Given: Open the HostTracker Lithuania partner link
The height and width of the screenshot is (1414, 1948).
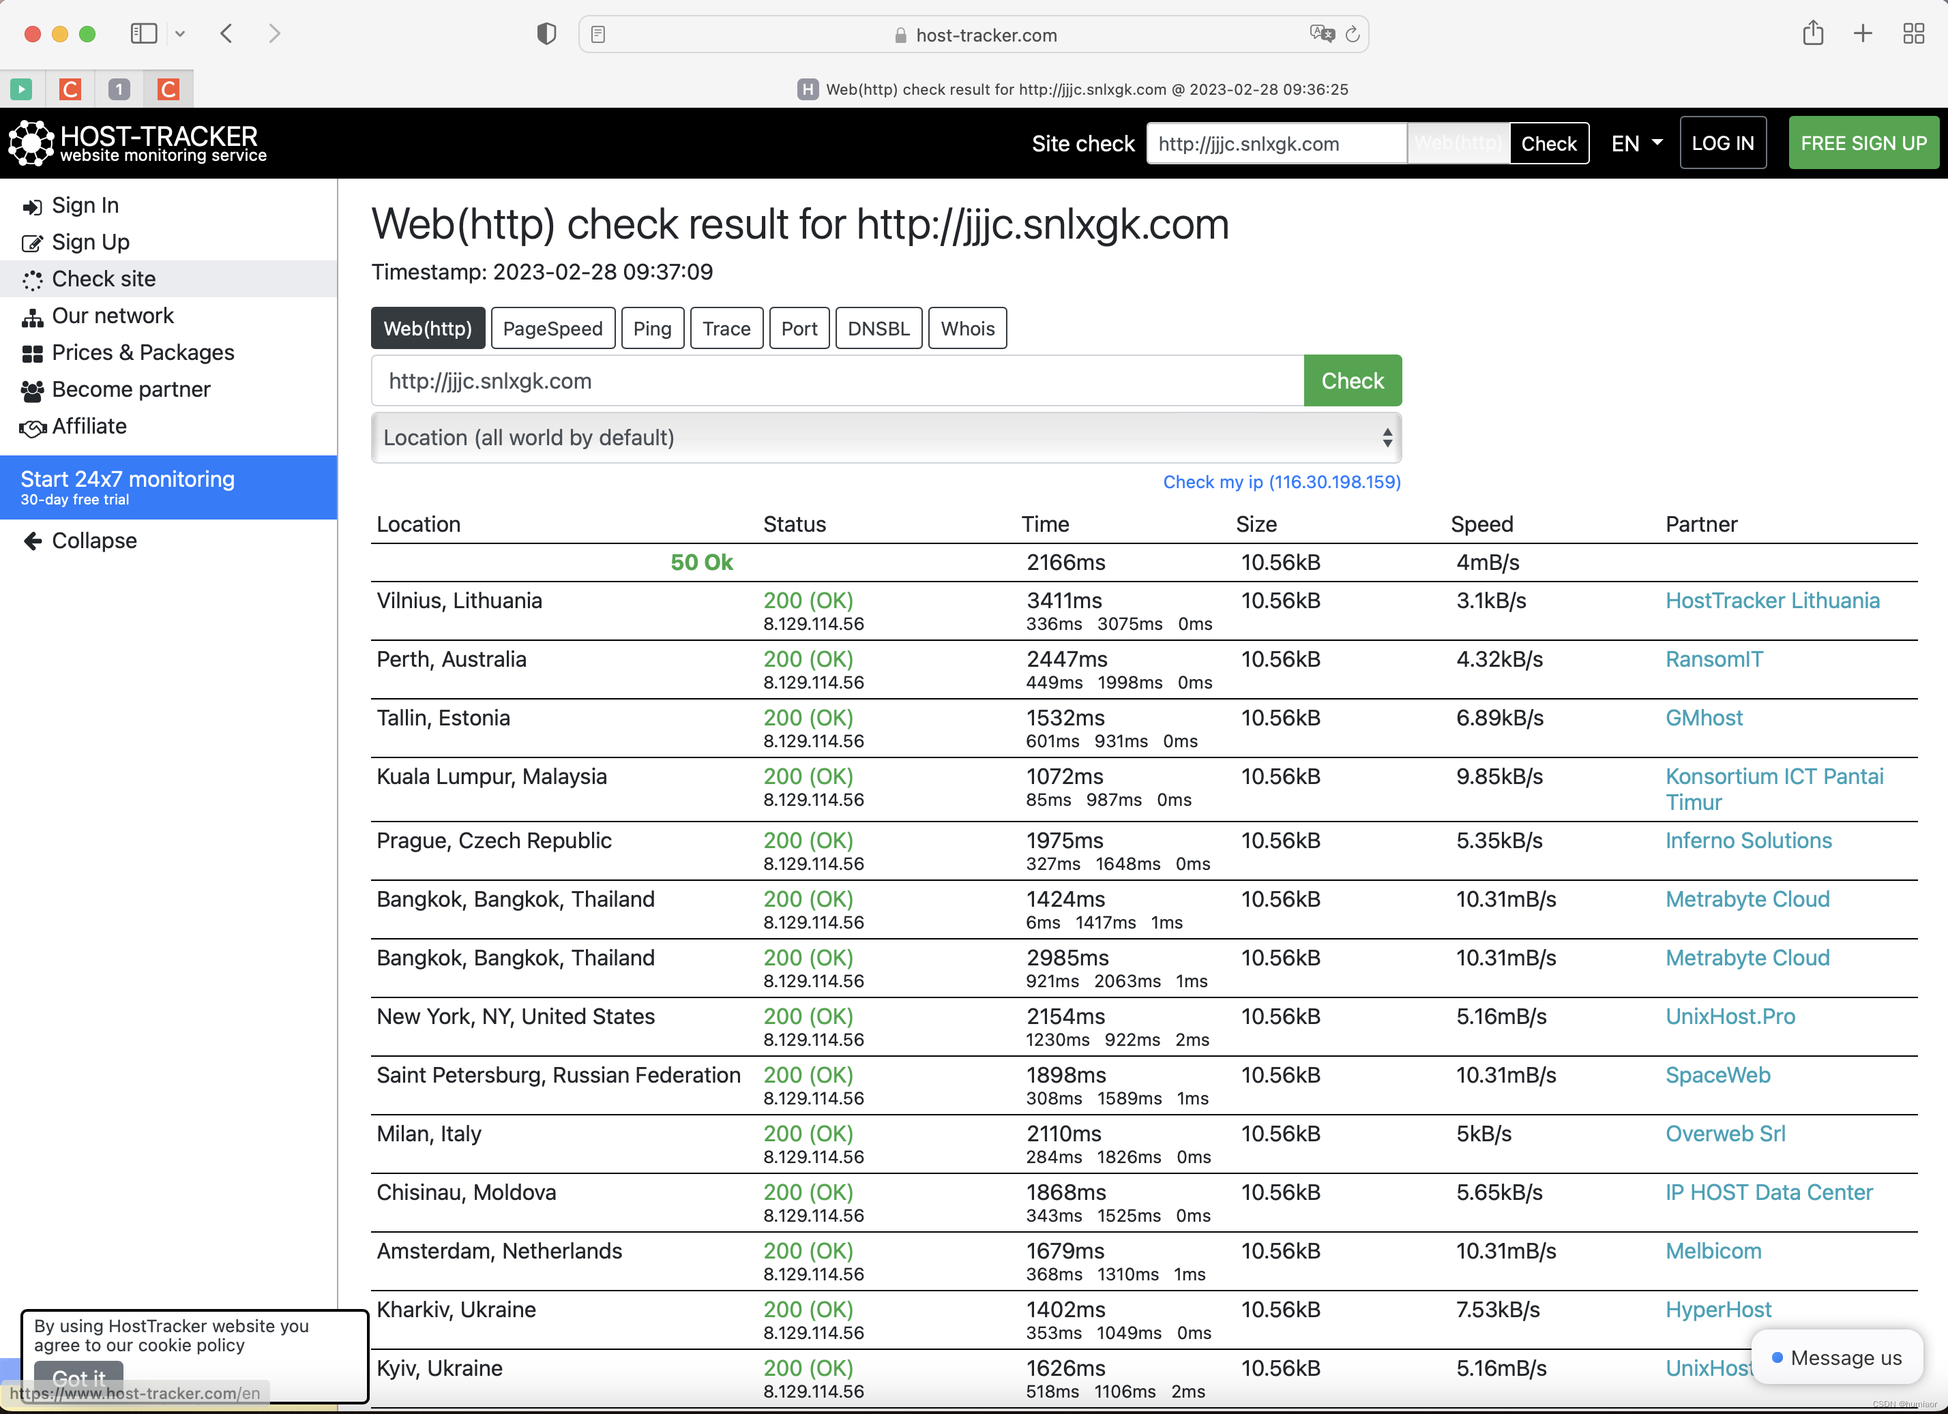Looking at the screenshot, I should pos(1771,601).
